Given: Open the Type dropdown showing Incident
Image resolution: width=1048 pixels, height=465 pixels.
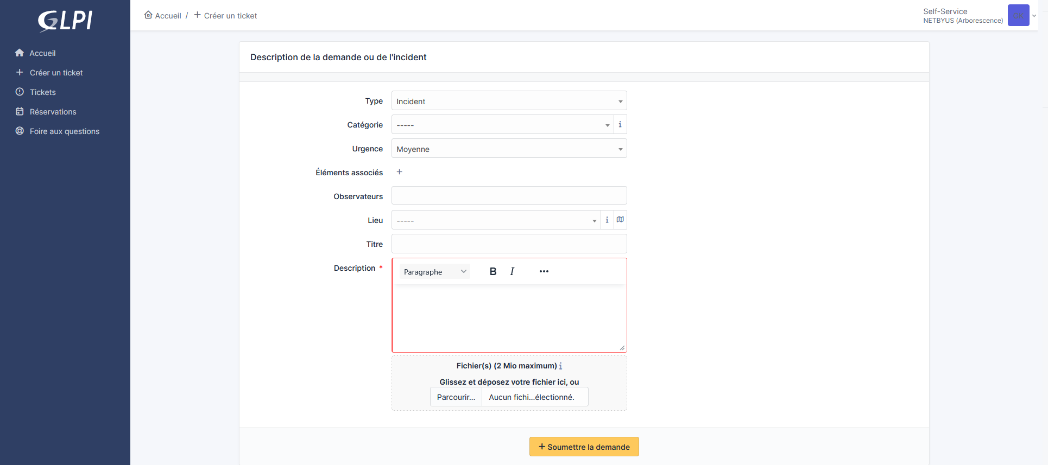Looking at the screenshot, I should click(509, 101).
